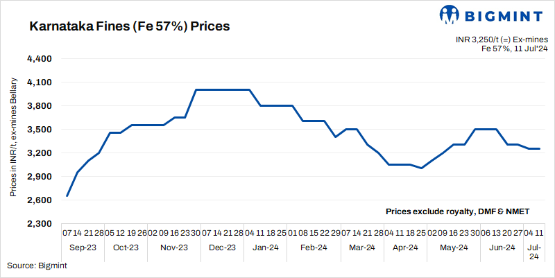
Task: Select the 3,500 y-axis tick label
Action: (40, 130)
